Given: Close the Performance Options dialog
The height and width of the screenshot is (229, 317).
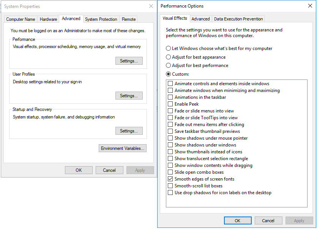Looking at the screenshot, I should (310, 6).
